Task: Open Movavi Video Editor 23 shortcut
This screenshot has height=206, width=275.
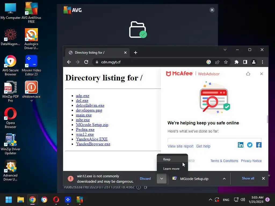Action: tap(31, 65)
